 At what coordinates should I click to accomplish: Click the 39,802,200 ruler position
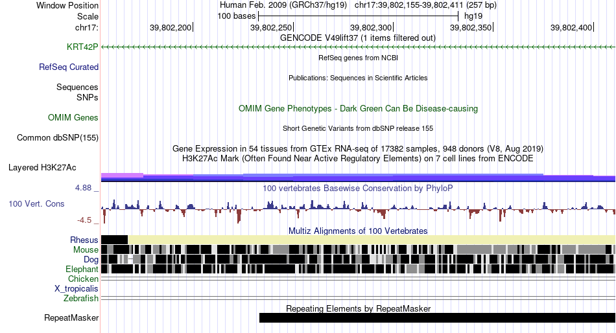[x=171, y=27]
